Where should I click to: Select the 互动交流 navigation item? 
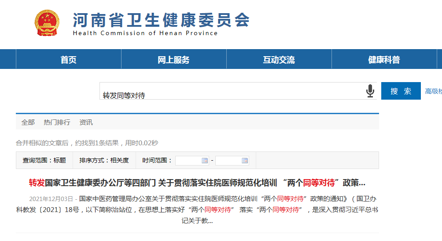[x=279, y=60]
